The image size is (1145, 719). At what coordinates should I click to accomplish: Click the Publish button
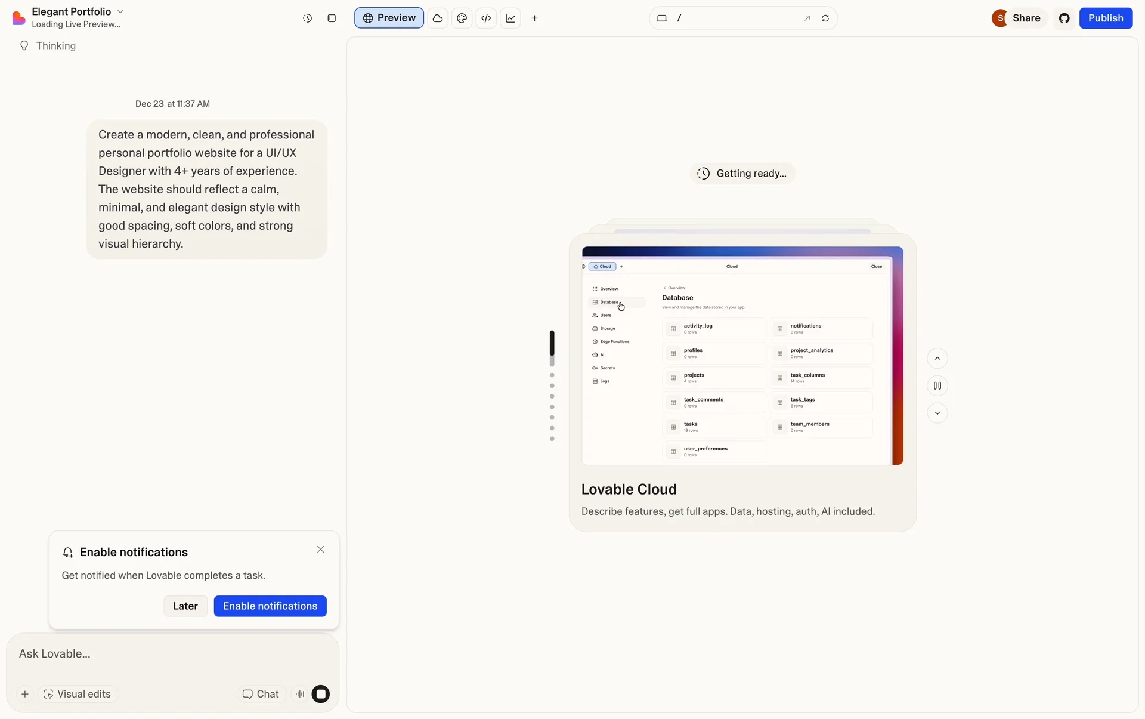coord(1105,18)
